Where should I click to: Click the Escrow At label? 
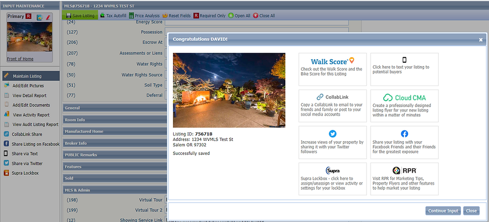153,42
